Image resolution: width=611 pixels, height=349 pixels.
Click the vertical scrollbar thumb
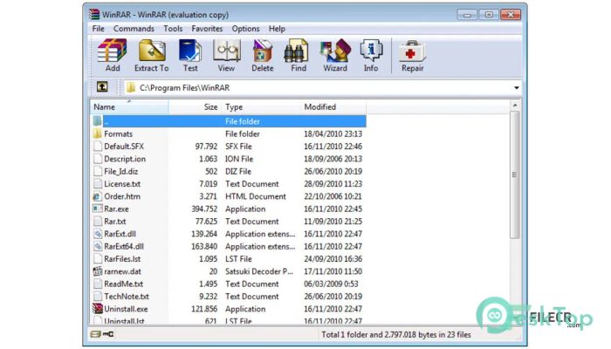coord(515,174)
